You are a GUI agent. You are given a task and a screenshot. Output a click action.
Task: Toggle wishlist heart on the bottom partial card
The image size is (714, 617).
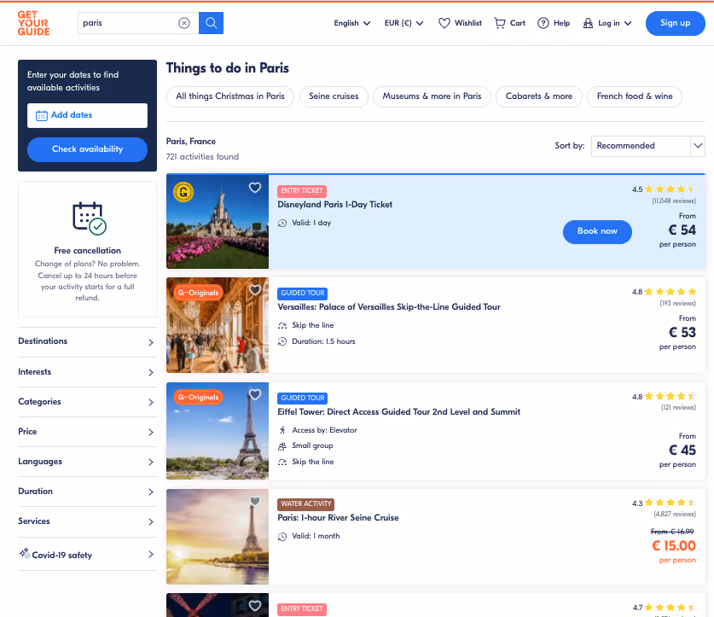pos(255,605)
